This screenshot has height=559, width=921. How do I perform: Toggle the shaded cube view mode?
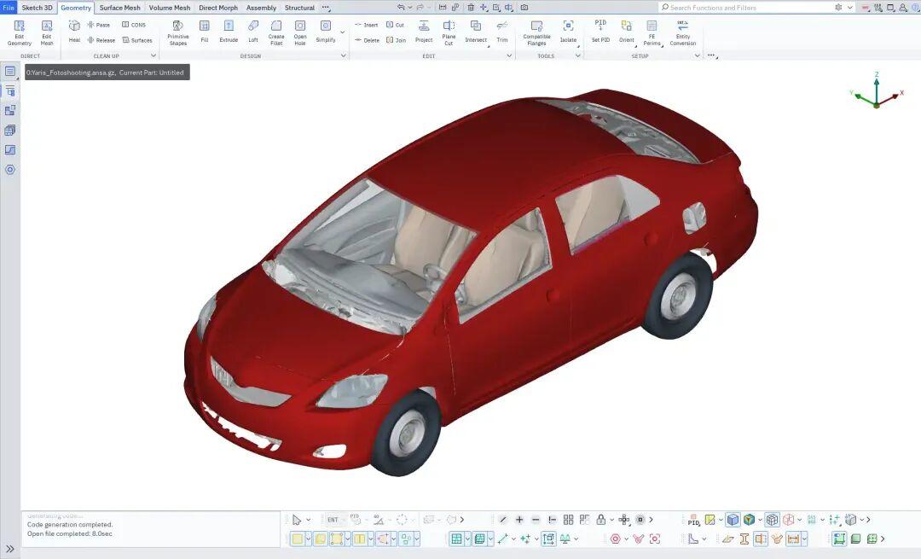click(x=733, y=520)
